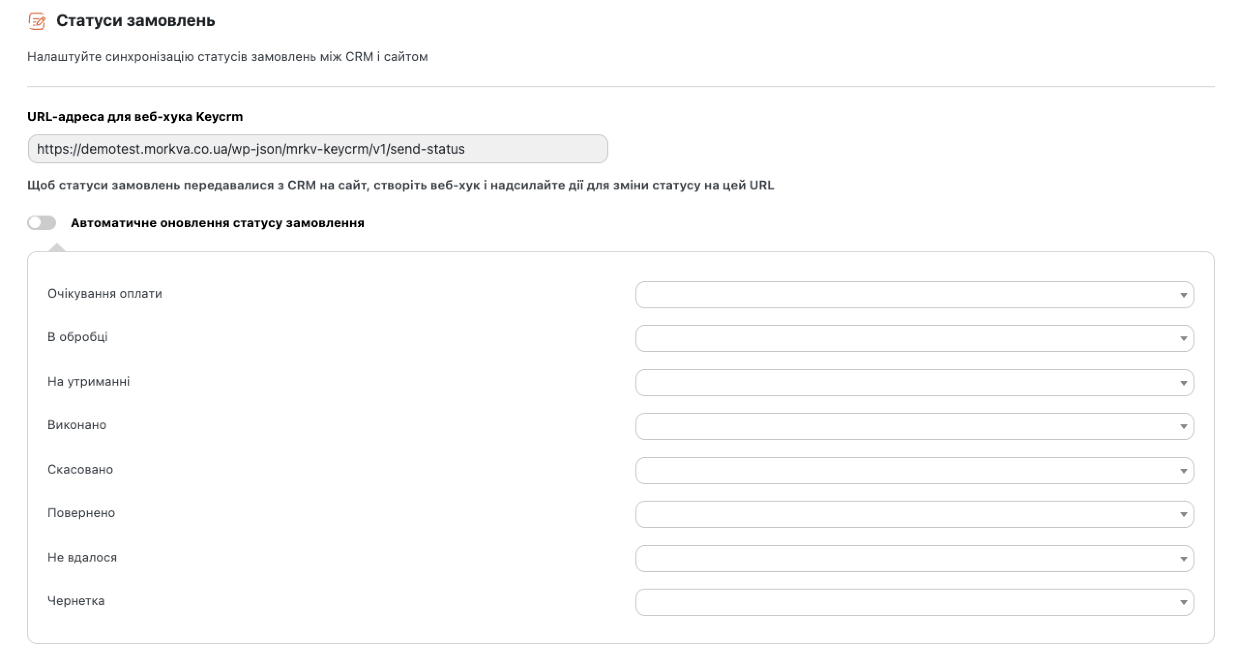Image resolution: width=1238 pixels, height=665 pixels.
Task: Click the Keycrm webhook URL field
Action: [317, 149]
